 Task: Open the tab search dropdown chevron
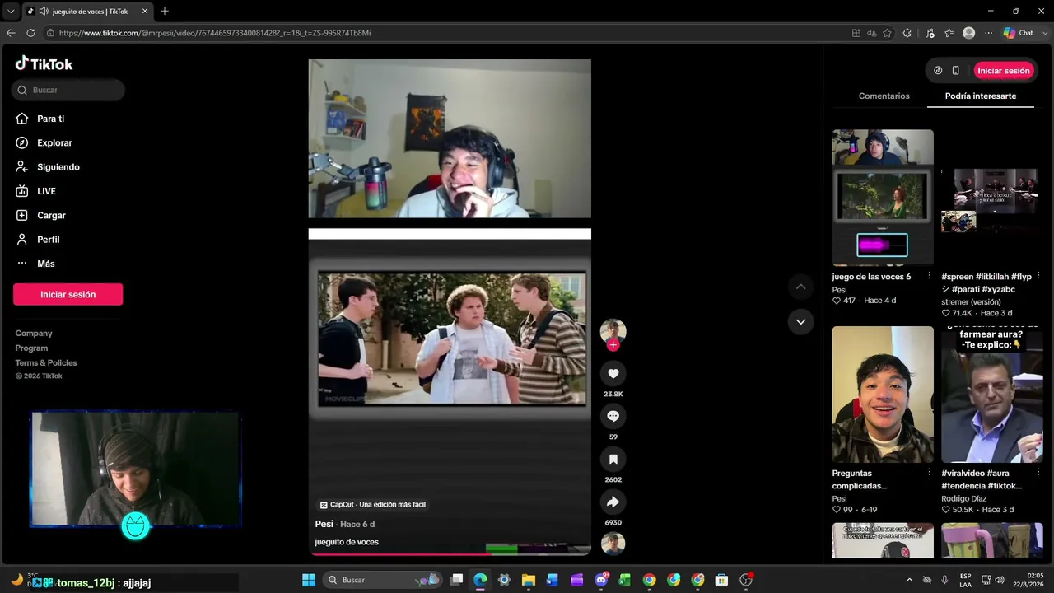click(x=11, y=12)
